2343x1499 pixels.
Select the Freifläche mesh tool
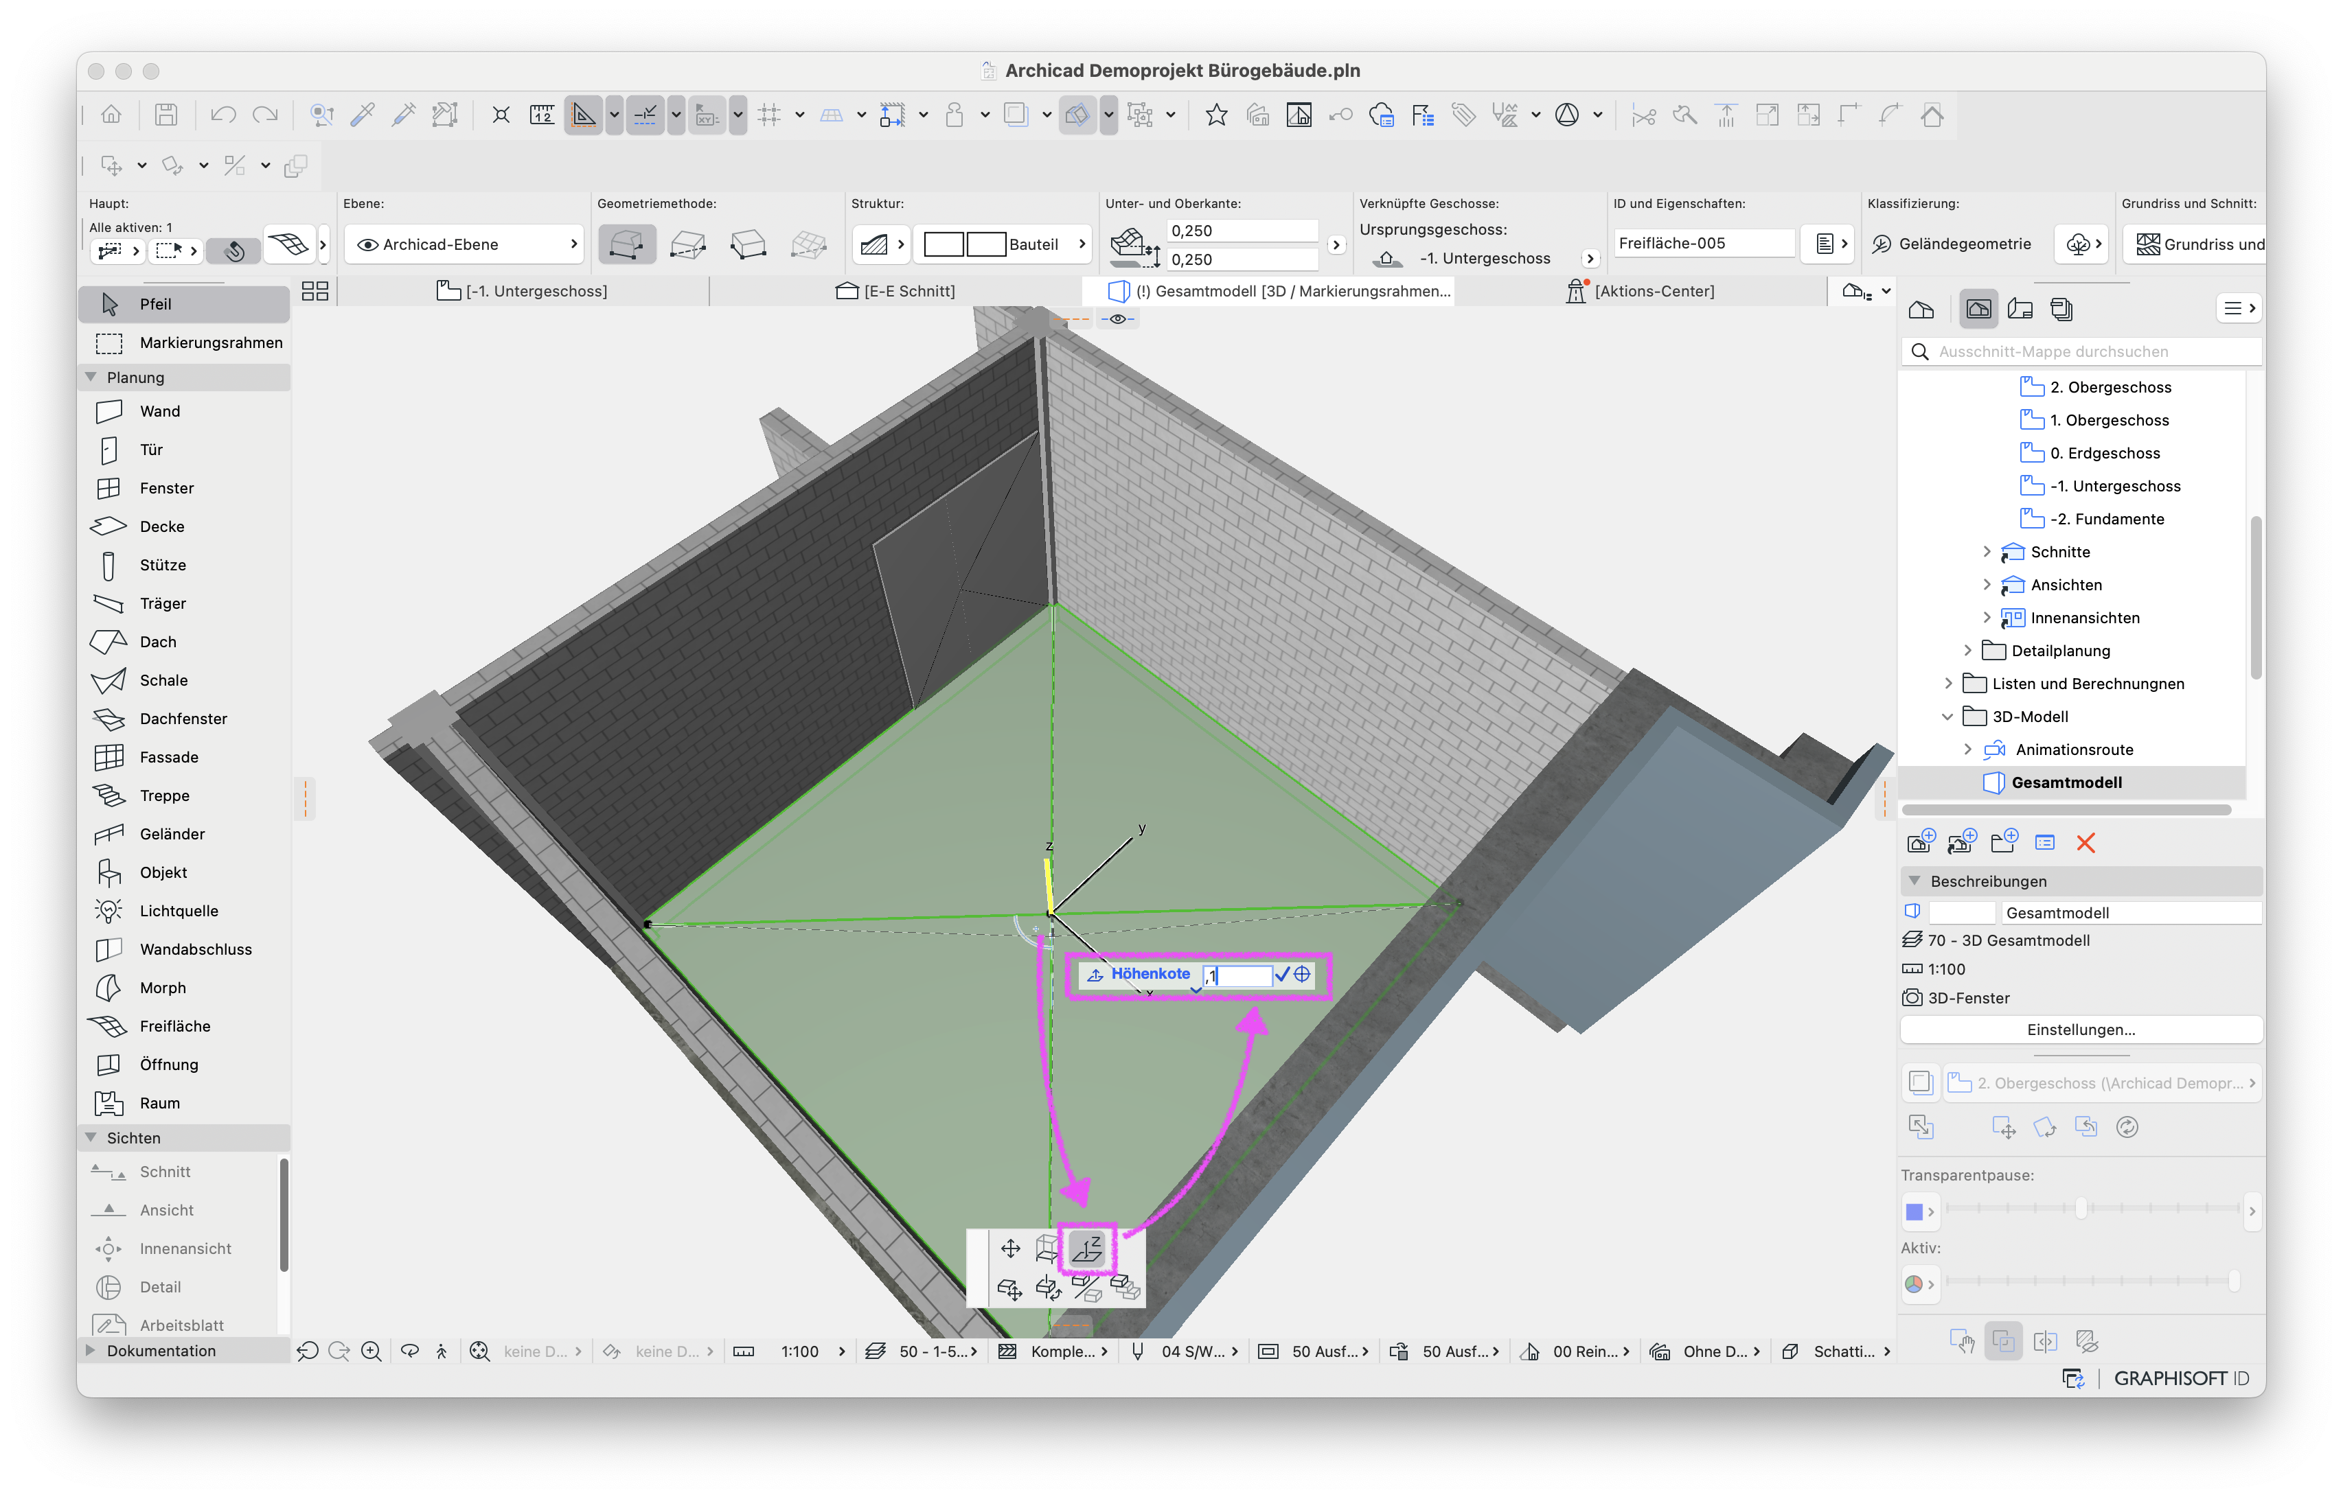coord(184,1027)
